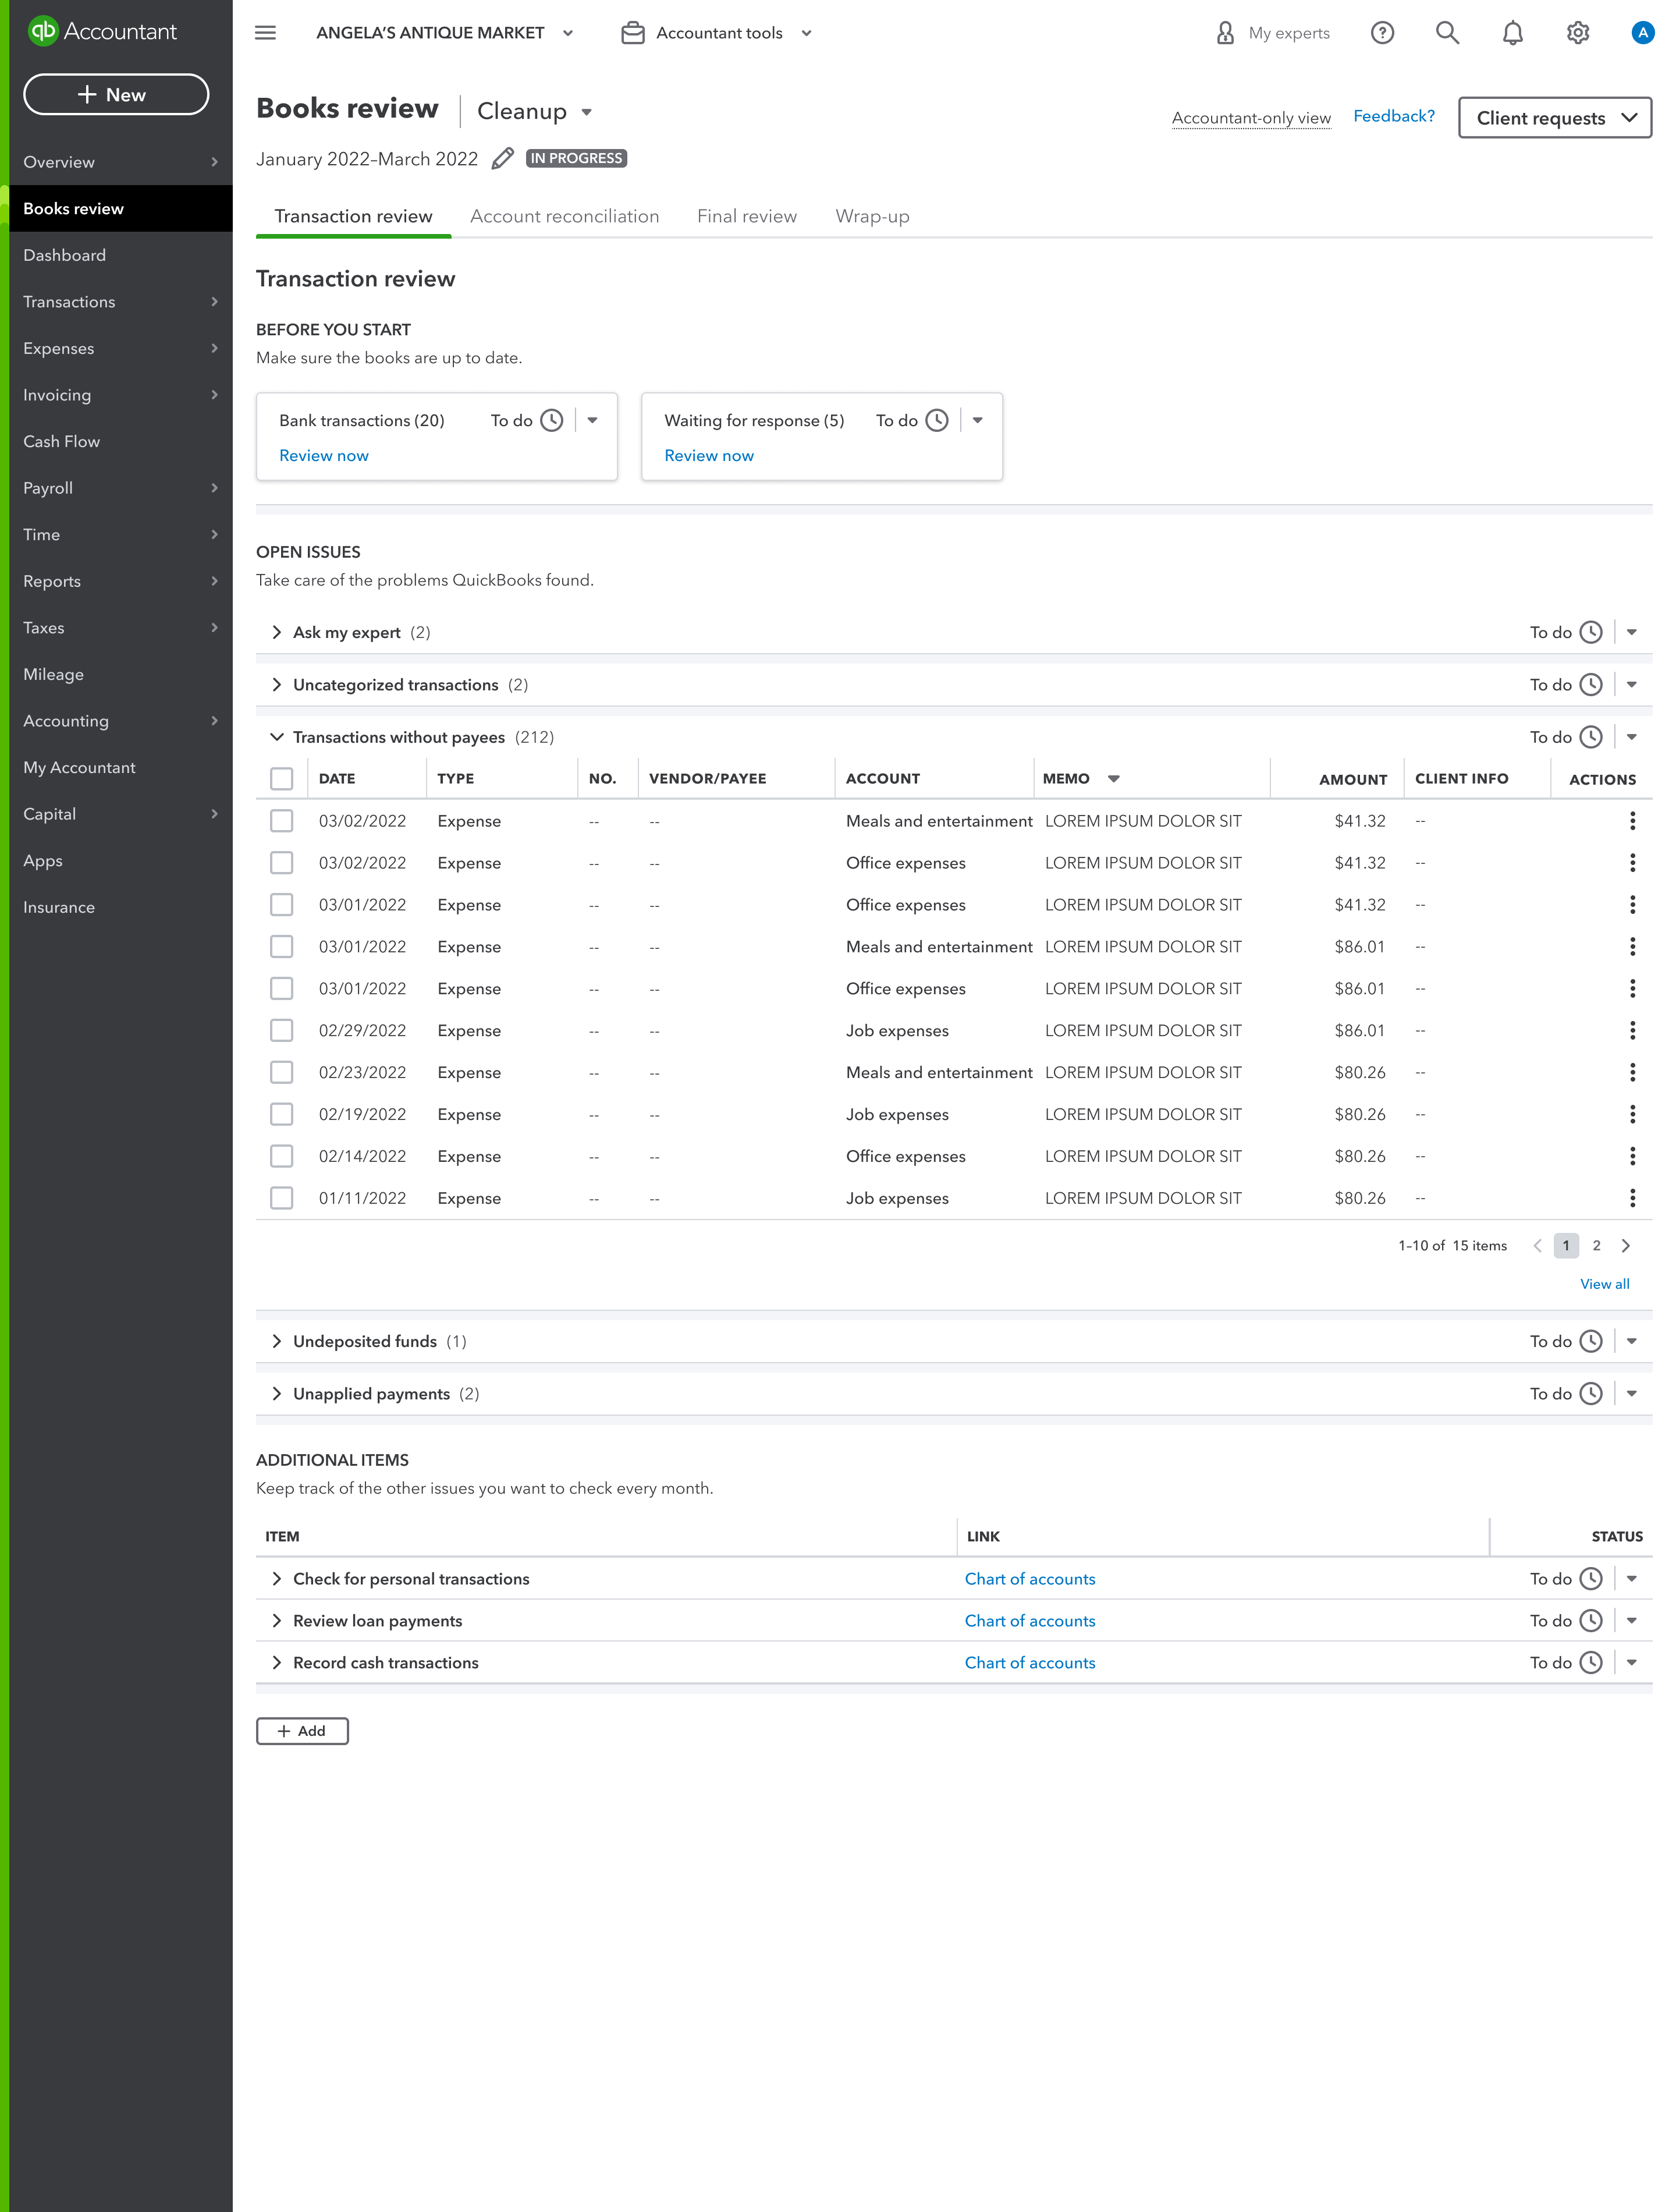Check the 03/02/2022 Office expenses row

coord(282,863)
